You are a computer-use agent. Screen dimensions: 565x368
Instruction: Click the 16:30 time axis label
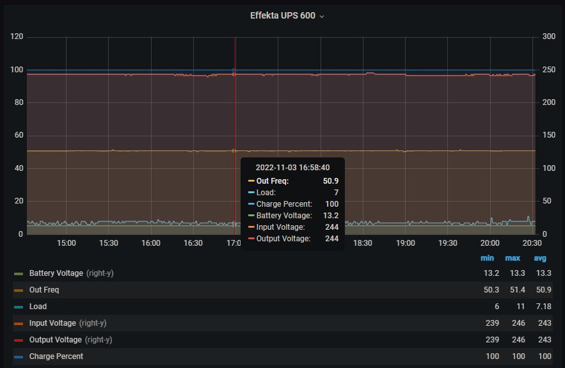coord(193,243)
